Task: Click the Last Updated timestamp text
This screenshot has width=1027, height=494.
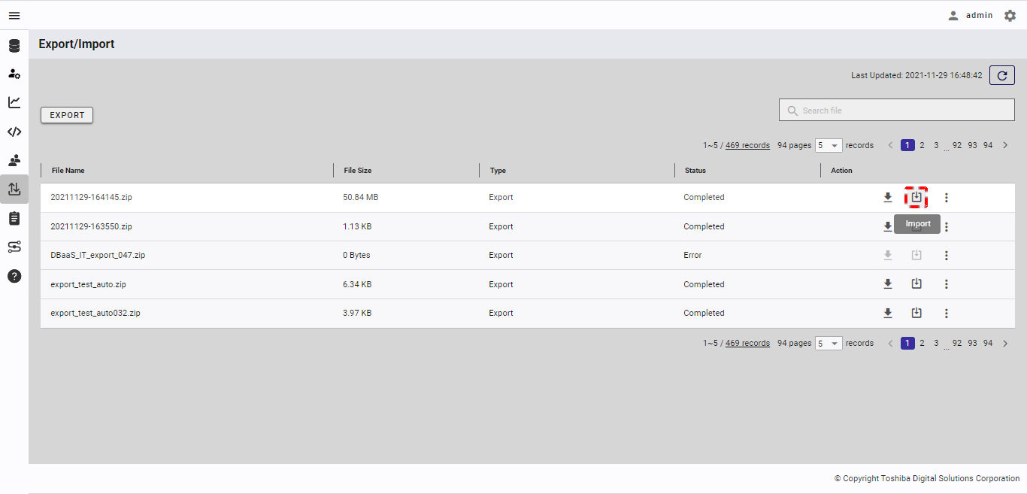Action: tap(916, 75)
